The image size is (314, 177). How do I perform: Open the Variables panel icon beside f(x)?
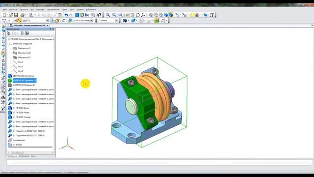82,15
